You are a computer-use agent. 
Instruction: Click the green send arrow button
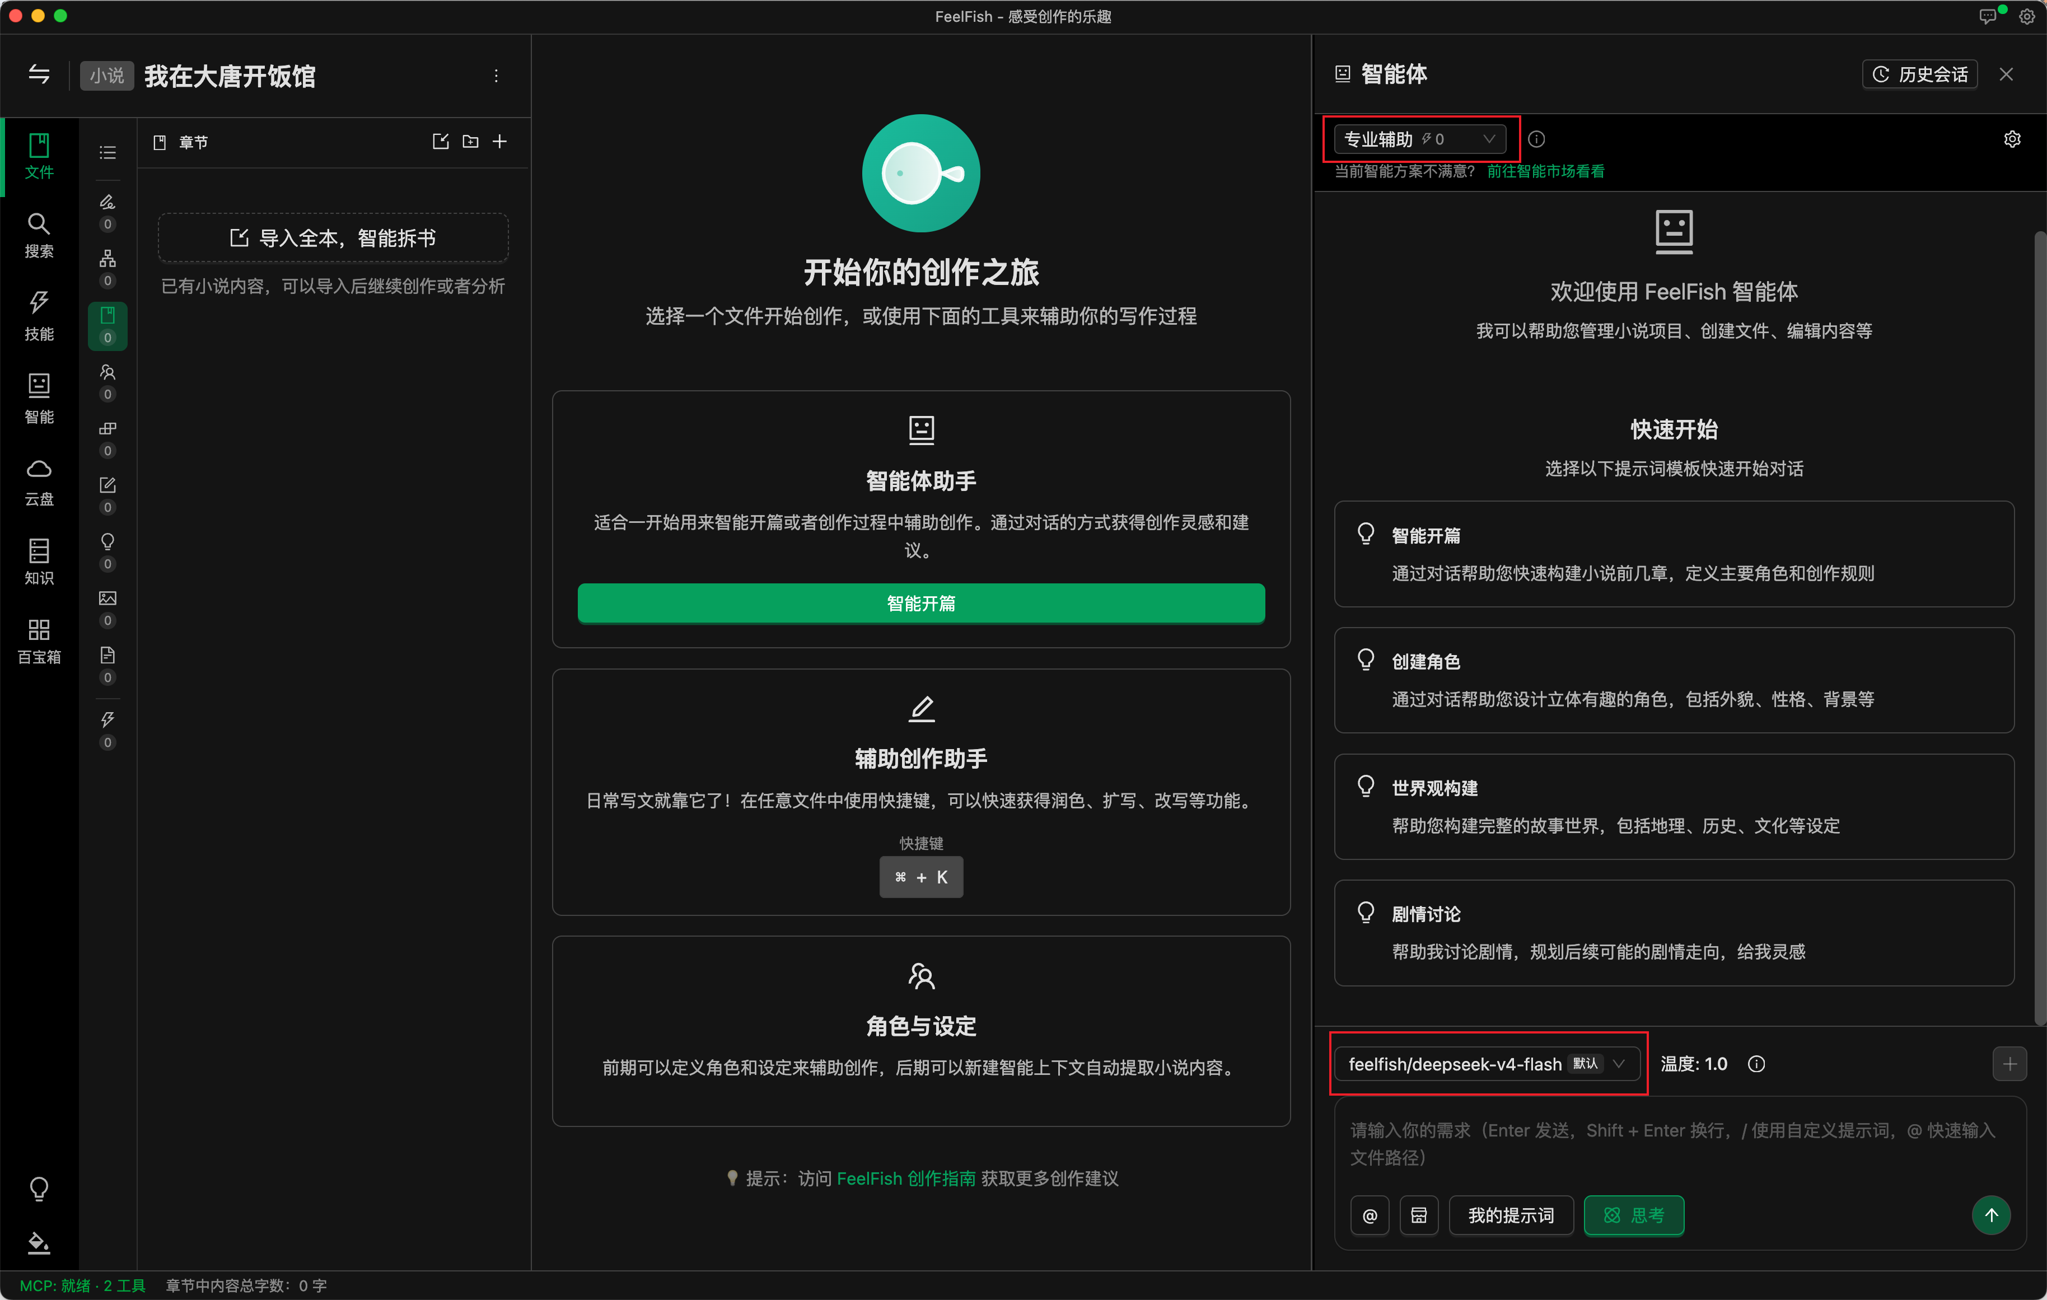point(1991,1215)
